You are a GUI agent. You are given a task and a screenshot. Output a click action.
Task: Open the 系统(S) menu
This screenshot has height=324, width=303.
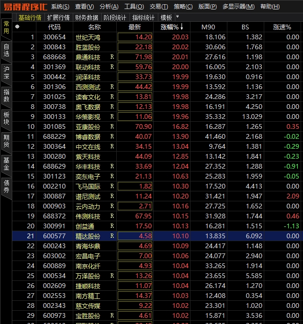[60, 7]
